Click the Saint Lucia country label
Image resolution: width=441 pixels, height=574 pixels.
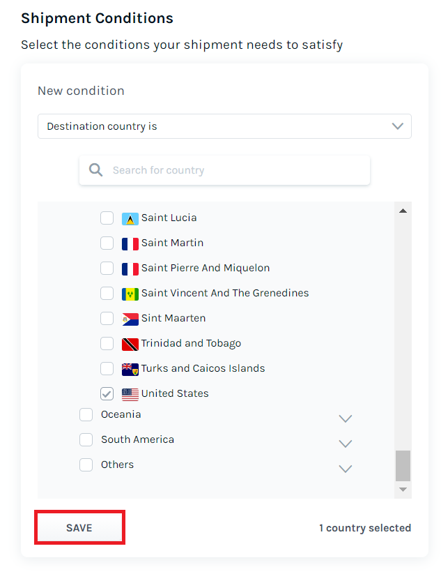pyautogui.click(x=169, y=218)
